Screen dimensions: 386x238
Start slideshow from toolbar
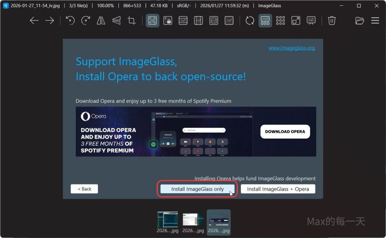coord(311,21)
